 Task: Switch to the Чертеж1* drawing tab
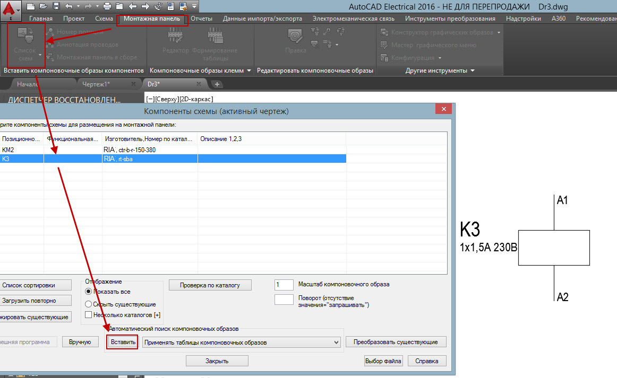click(96, 84)
